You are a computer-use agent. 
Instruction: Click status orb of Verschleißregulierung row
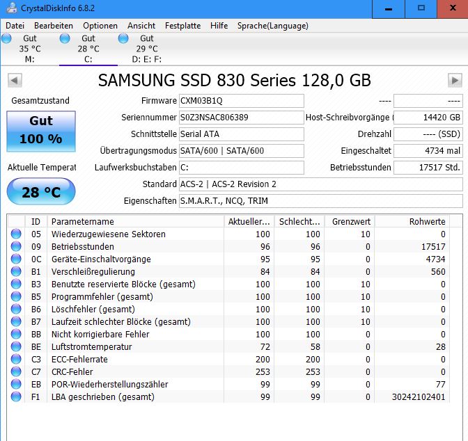coord(16,271)
